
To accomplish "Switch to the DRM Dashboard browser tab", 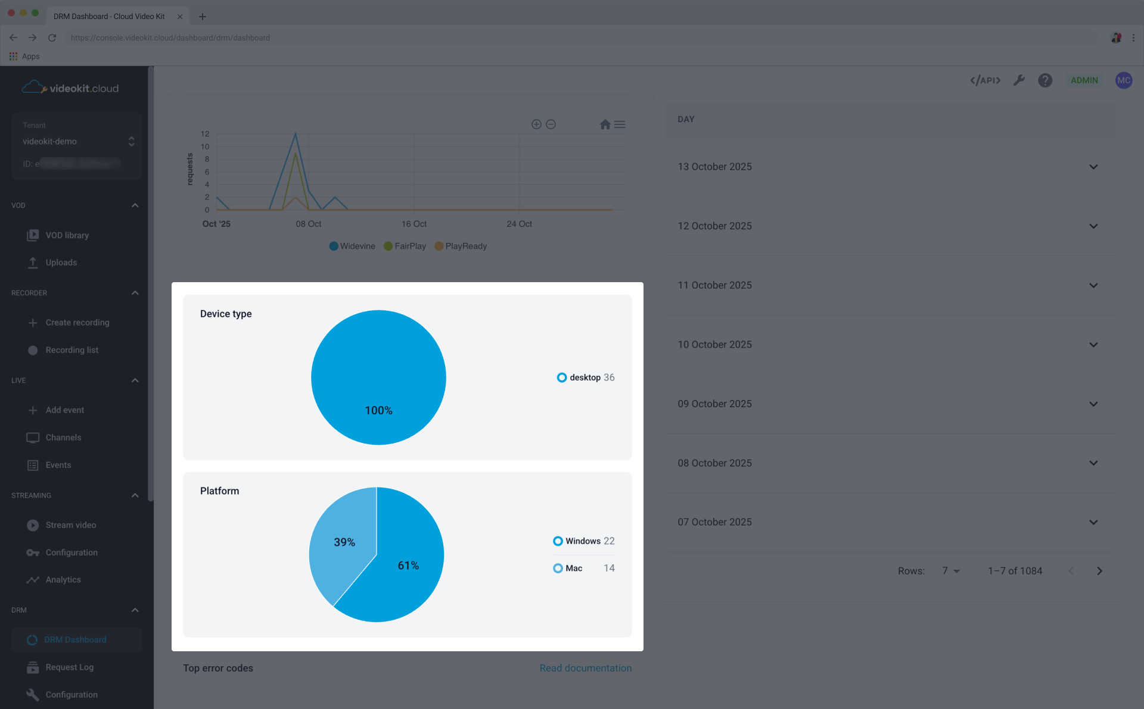I will point(108,16).
